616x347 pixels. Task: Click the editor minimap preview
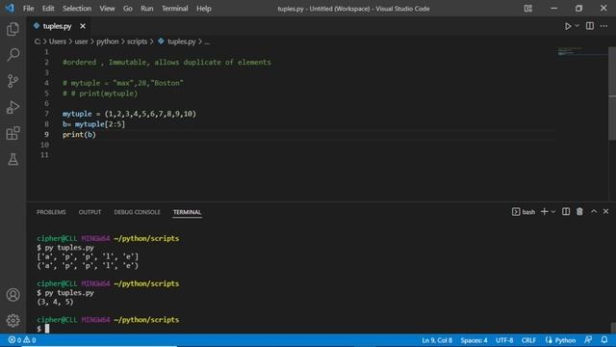[582, 51]
